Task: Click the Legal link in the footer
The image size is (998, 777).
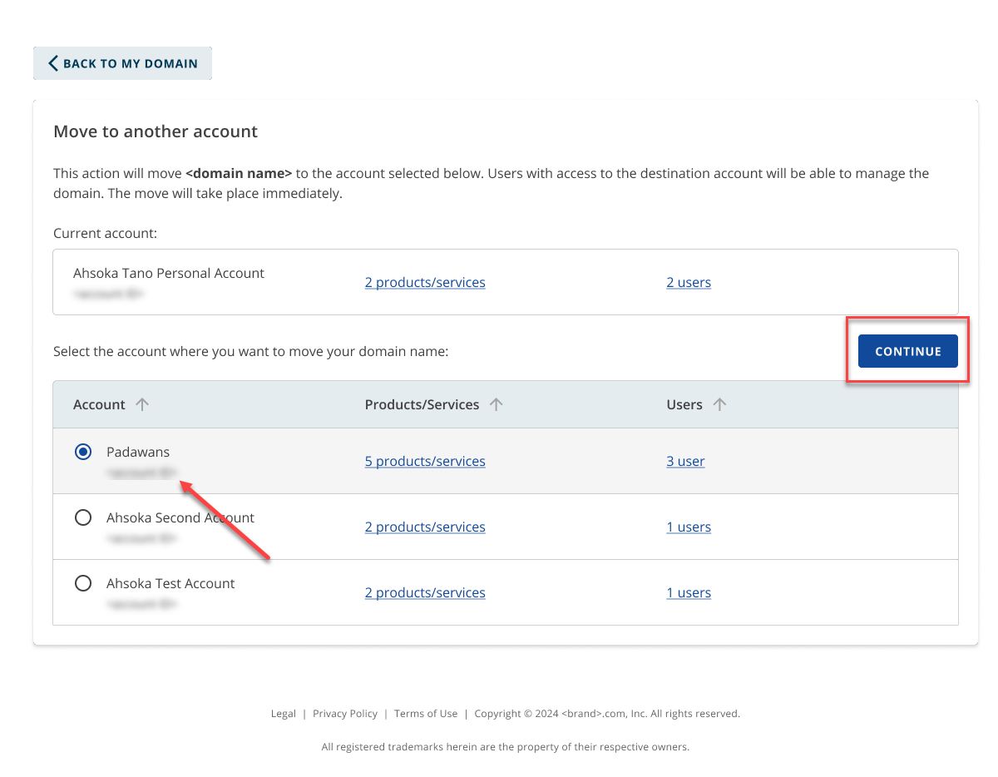Action: coord(283,713)
